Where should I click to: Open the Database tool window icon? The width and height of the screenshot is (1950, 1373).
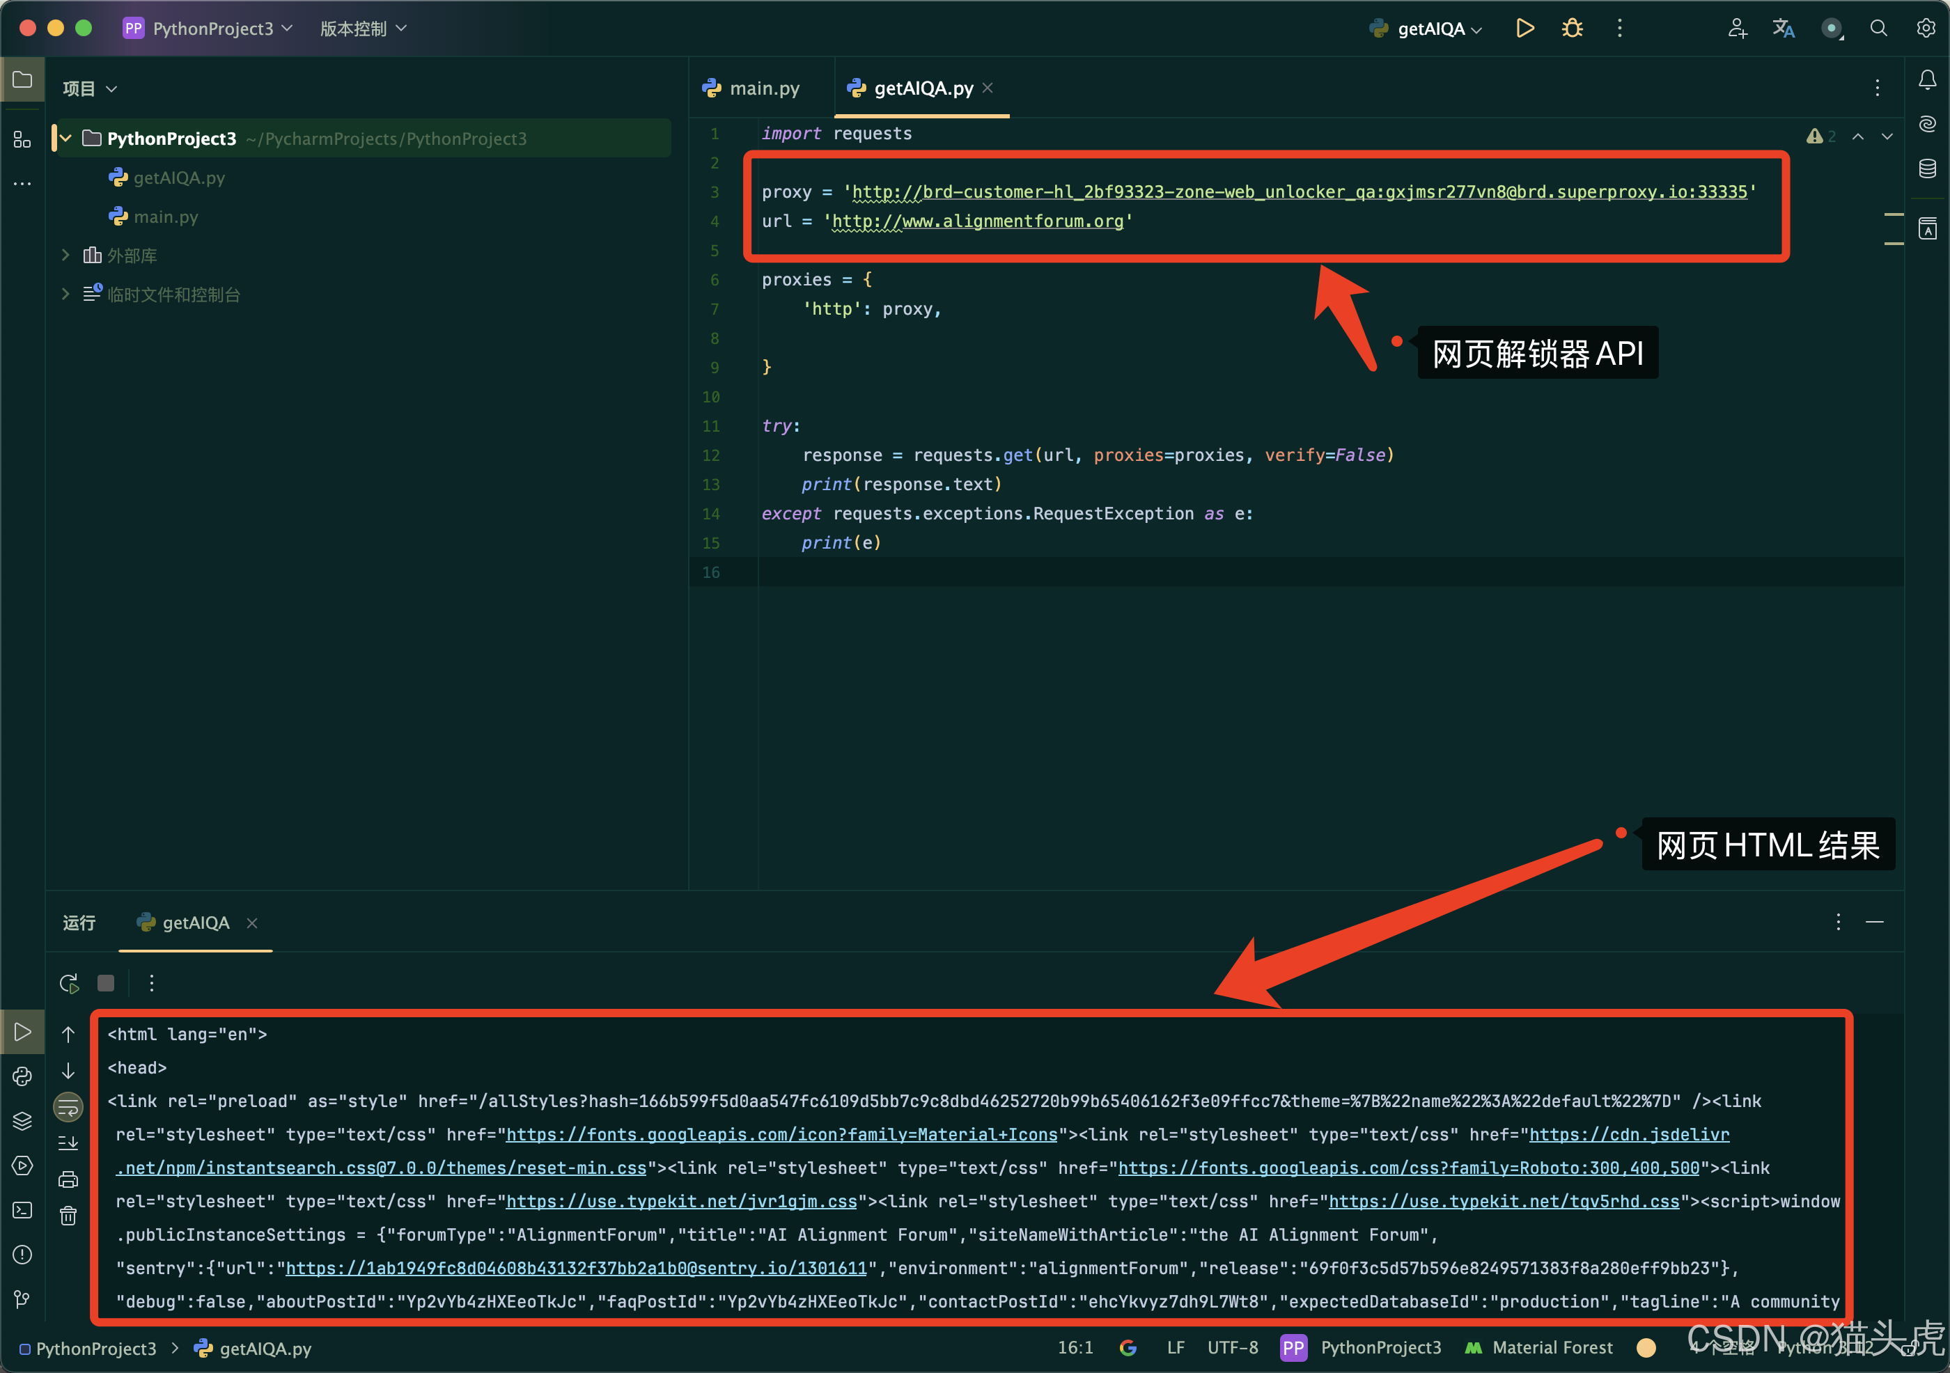pos(1927,168)
